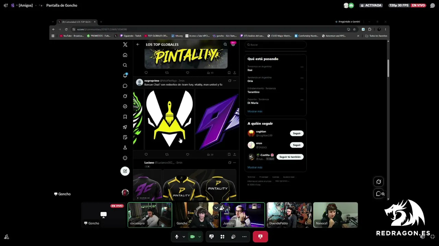This screenshot has height=246, width=439.
Task: Like the PINTALITY banner post
Action: [x=188, y=72]
